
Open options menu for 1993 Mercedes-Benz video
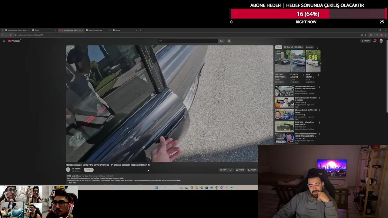coord(319,87)
